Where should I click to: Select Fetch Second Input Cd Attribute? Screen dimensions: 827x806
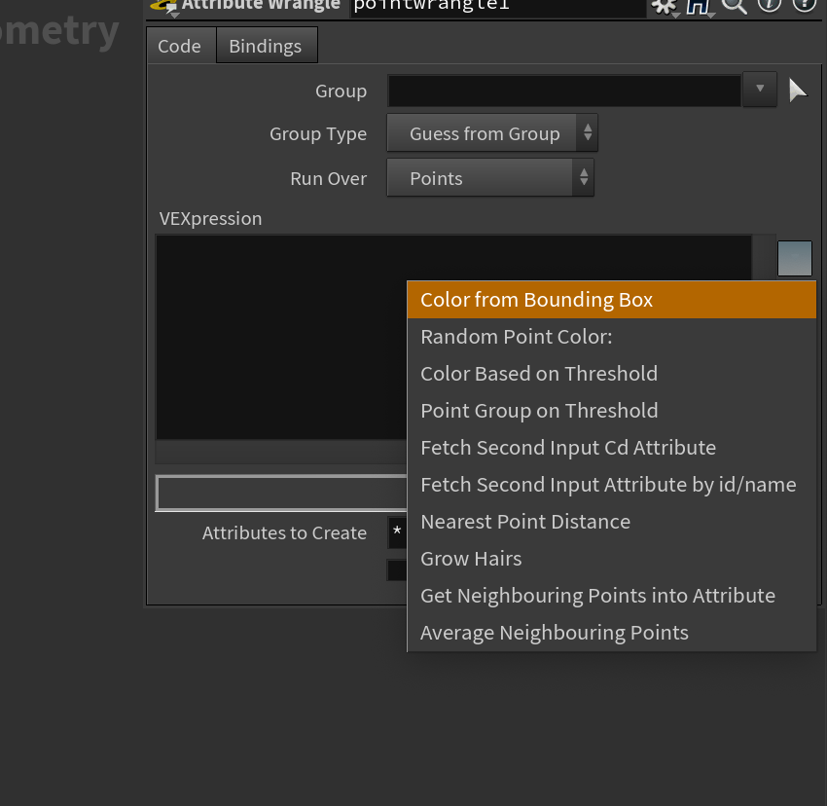point(612,448)
